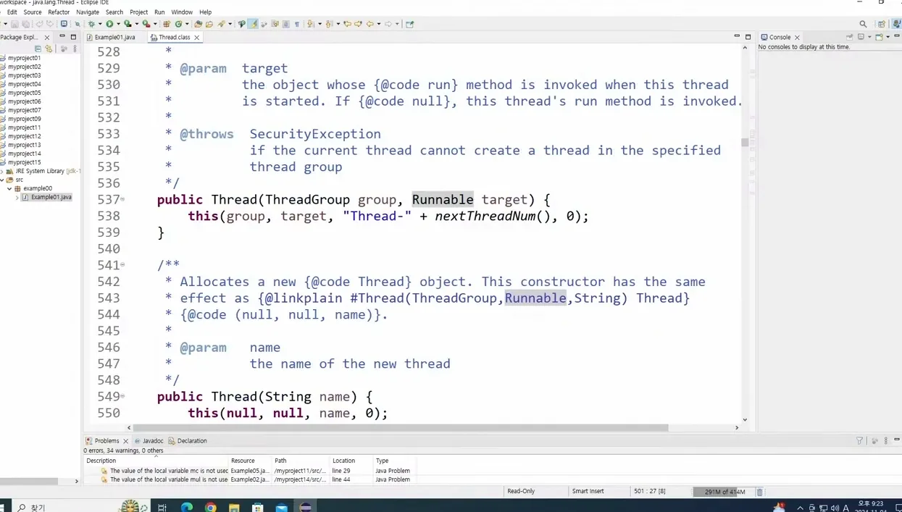Close the Thread.class editor tab
The width and height of the screenshot is (902, 512).
pos(196,37)
